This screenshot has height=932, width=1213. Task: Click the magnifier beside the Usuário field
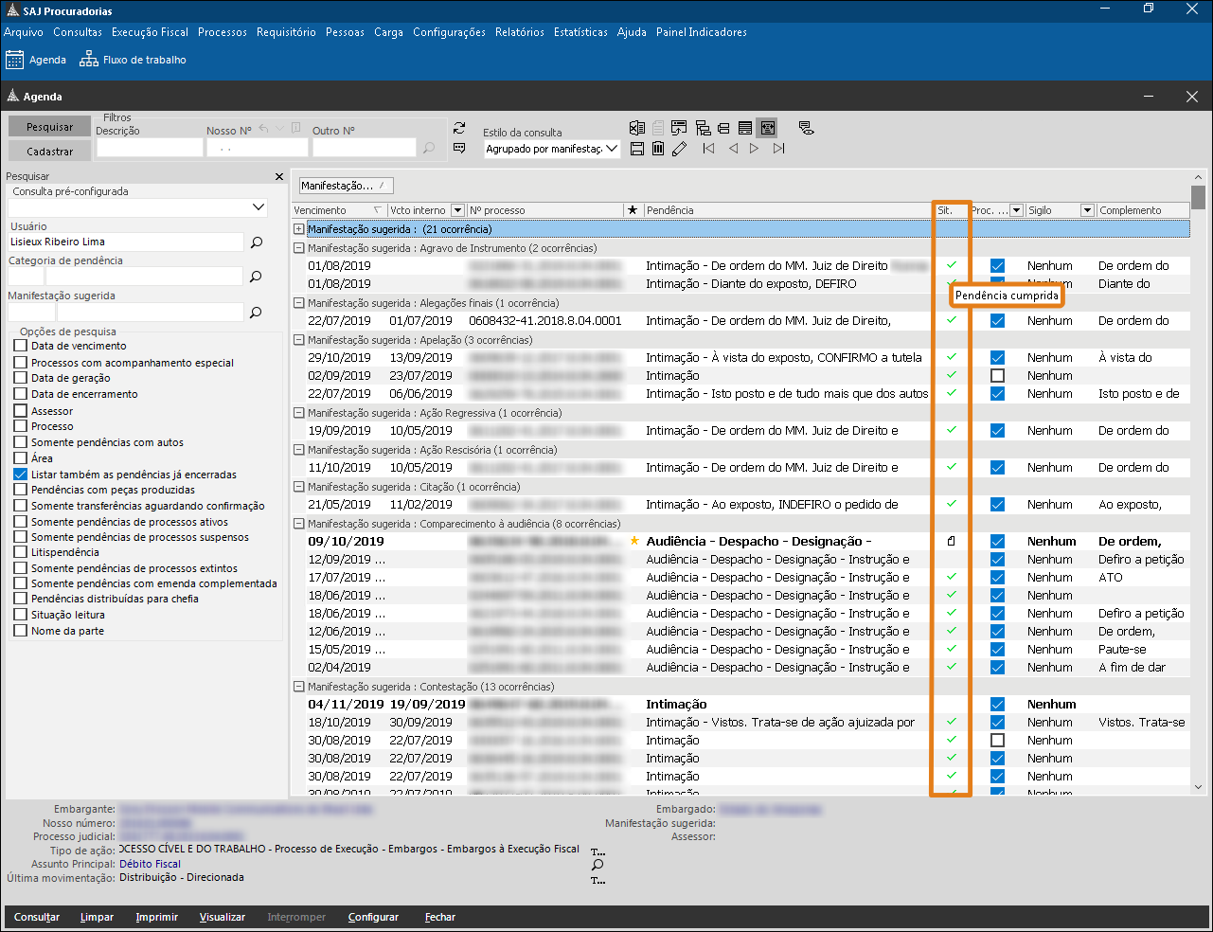pos(257,242)
